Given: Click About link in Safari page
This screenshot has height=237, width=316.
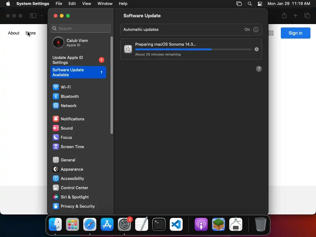Looking at the screenshot, I should (x=14, y=33).
